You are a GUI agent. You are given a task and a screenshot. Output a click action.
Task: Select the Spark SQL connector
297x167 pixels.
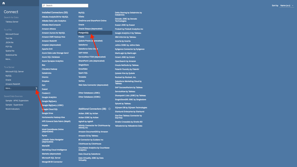coord(83,73)
